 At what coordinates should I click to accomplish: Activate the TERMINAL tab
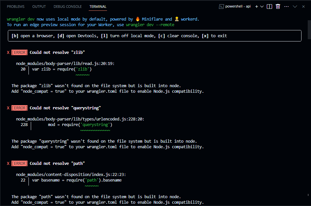pos(98,7)
